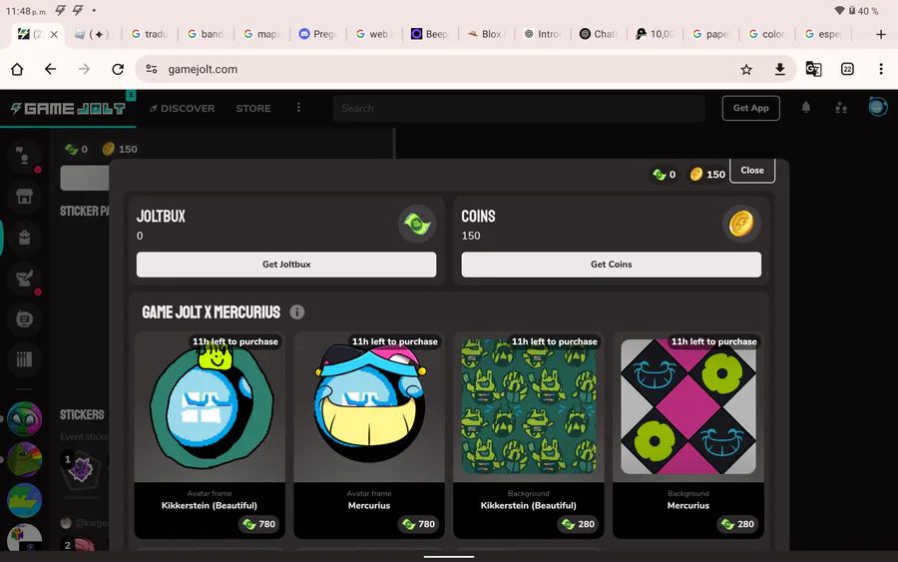Switch to the 'Beep' browser tab
898x562 pixels.
pyautogui.click(x=431, y=34)
